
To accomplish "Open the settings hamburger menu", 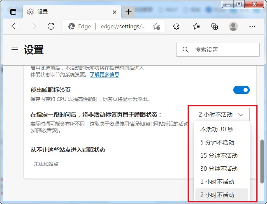I will (15, 49).
